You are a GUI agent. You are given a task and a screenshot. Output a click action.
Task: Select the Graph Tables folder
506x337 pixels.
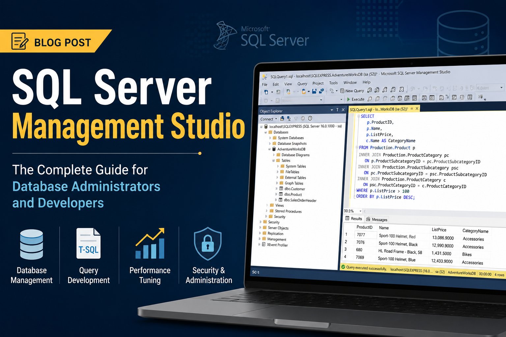(x=292, y=183)
